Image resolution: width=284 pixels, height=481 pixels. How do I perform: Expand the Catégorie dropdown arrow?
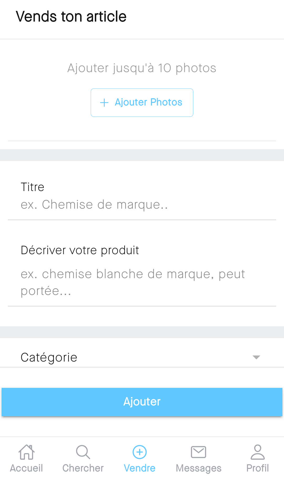point(256,357)
